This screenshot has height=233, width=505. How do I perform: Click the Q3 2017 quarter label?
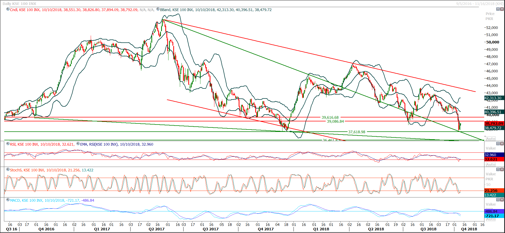coord(210,229)
